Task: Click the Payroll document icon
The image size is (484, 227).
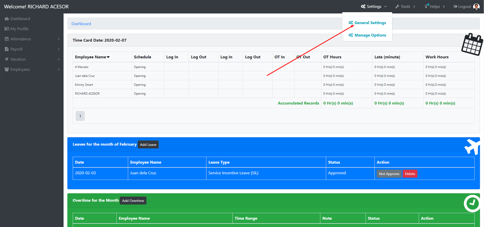Action: [7, 49]
